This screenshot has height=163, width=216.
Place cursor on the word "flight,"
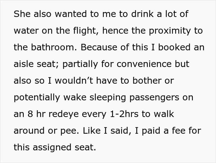click(x=85, y=31)
